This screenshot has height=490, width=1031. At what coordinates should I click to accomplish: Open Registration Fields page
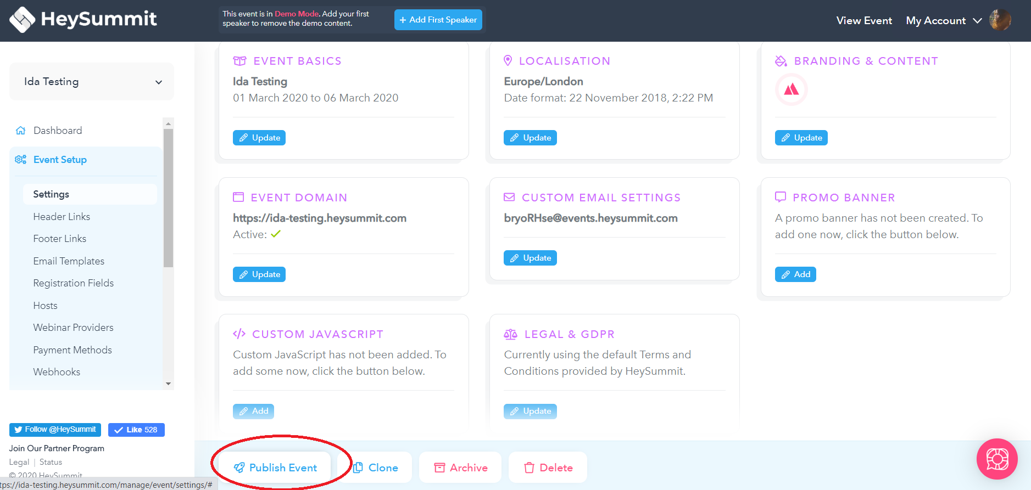pyautogui.click(x=74, y=283)
